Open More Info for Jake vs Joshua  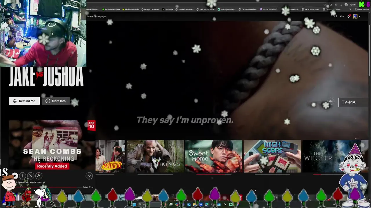click(x=55, y=101)
